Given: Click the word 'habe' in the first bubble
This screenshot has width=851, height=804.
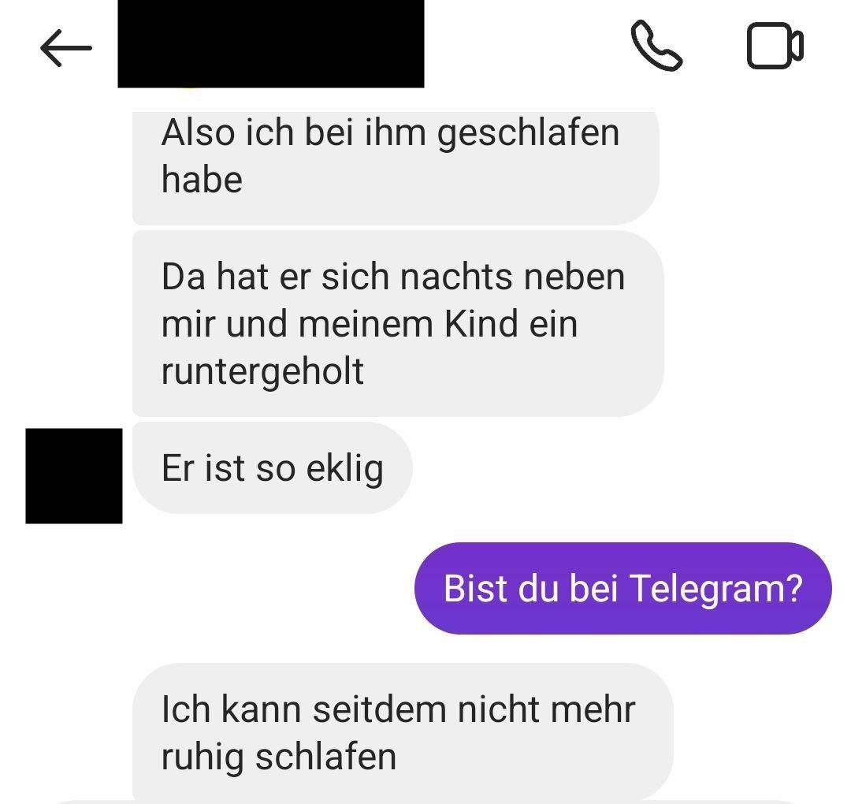Looking at the screenshot, I should pos(202,180).
